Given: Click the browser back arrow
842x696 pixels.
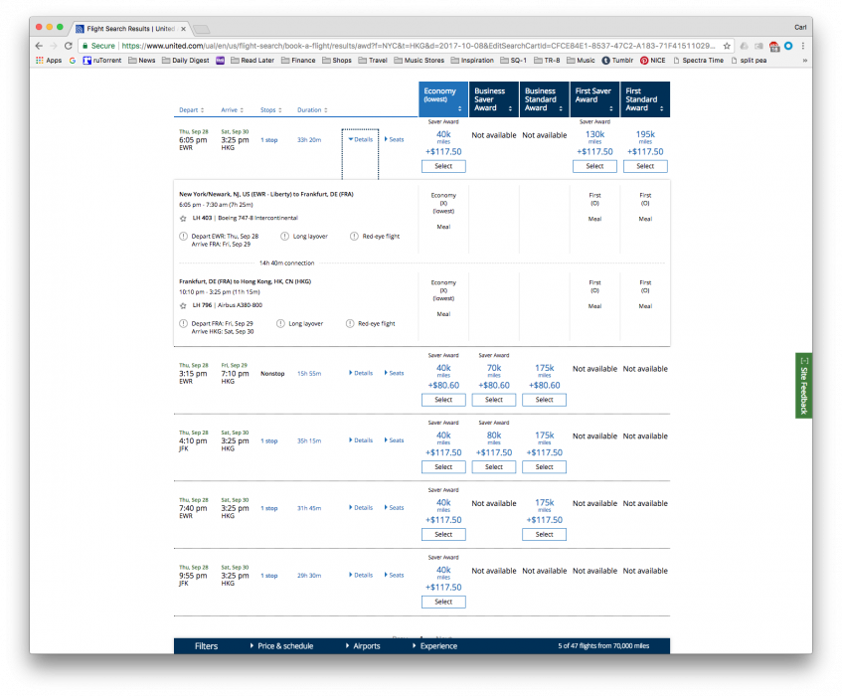Looking at the screenshot, I should 39,46.
